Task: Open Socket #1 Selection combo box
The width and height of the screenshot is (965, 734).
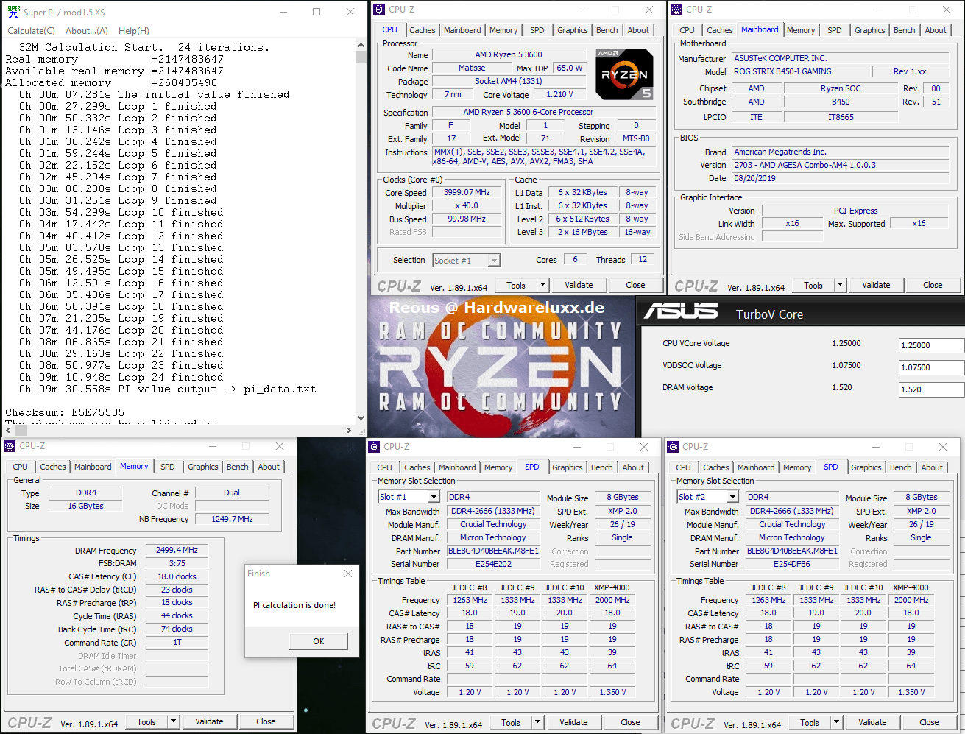Action: point(467,261)
